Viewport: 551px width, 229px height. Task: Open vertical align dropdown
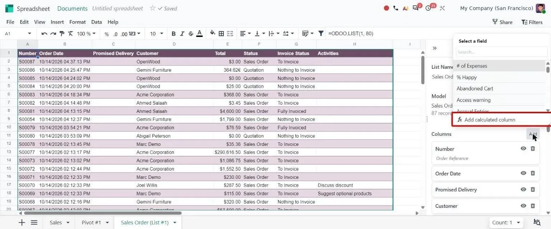point(260,34)
